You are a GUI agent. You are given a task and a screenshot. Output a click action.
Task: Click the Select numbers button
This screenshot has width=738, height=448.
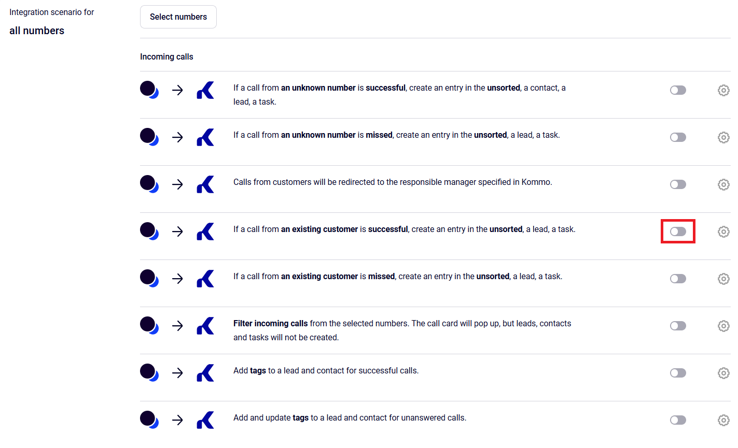(x=178, y=17)
